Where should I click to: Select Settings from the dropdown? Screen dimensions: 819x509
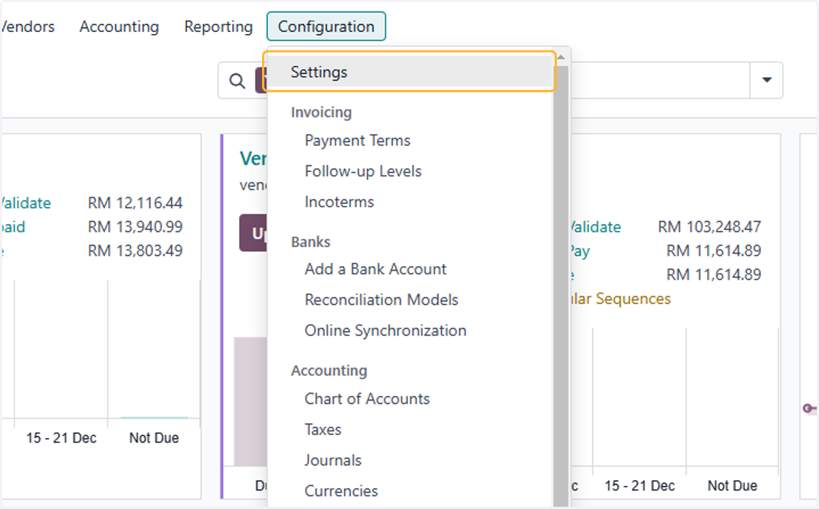point(409,72)
